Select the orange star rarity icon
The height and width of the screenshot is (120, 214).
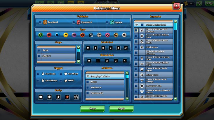(x=67, y=97)
